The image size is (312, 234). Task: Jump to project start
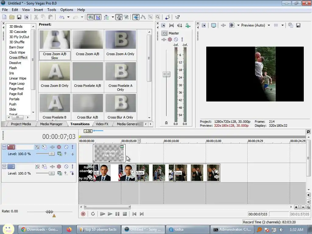tap(134, 214)
